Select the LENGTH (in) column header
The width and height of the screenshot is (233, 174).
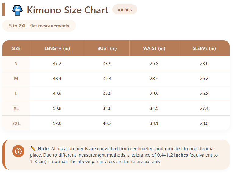(57, 48)
